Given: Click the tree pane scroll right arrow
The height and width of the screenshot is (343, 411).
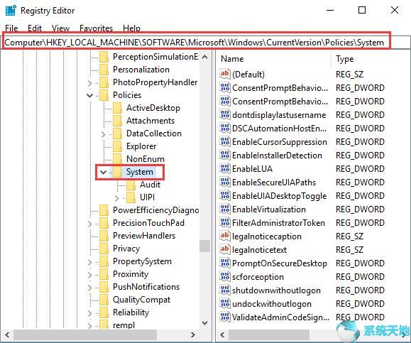Looking at the screenshot, I should coord(193,334).
